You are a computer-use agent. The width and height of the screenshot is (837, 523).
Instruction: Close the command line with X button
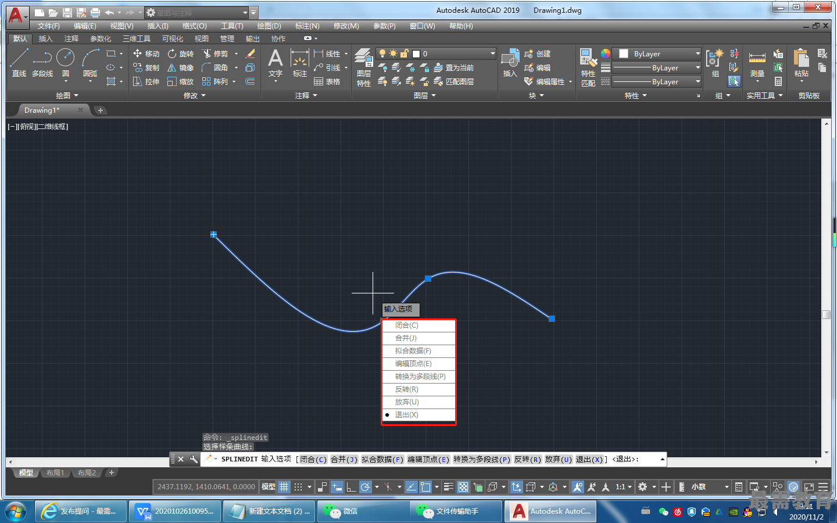pyautogui.click(x=181, y=459)
